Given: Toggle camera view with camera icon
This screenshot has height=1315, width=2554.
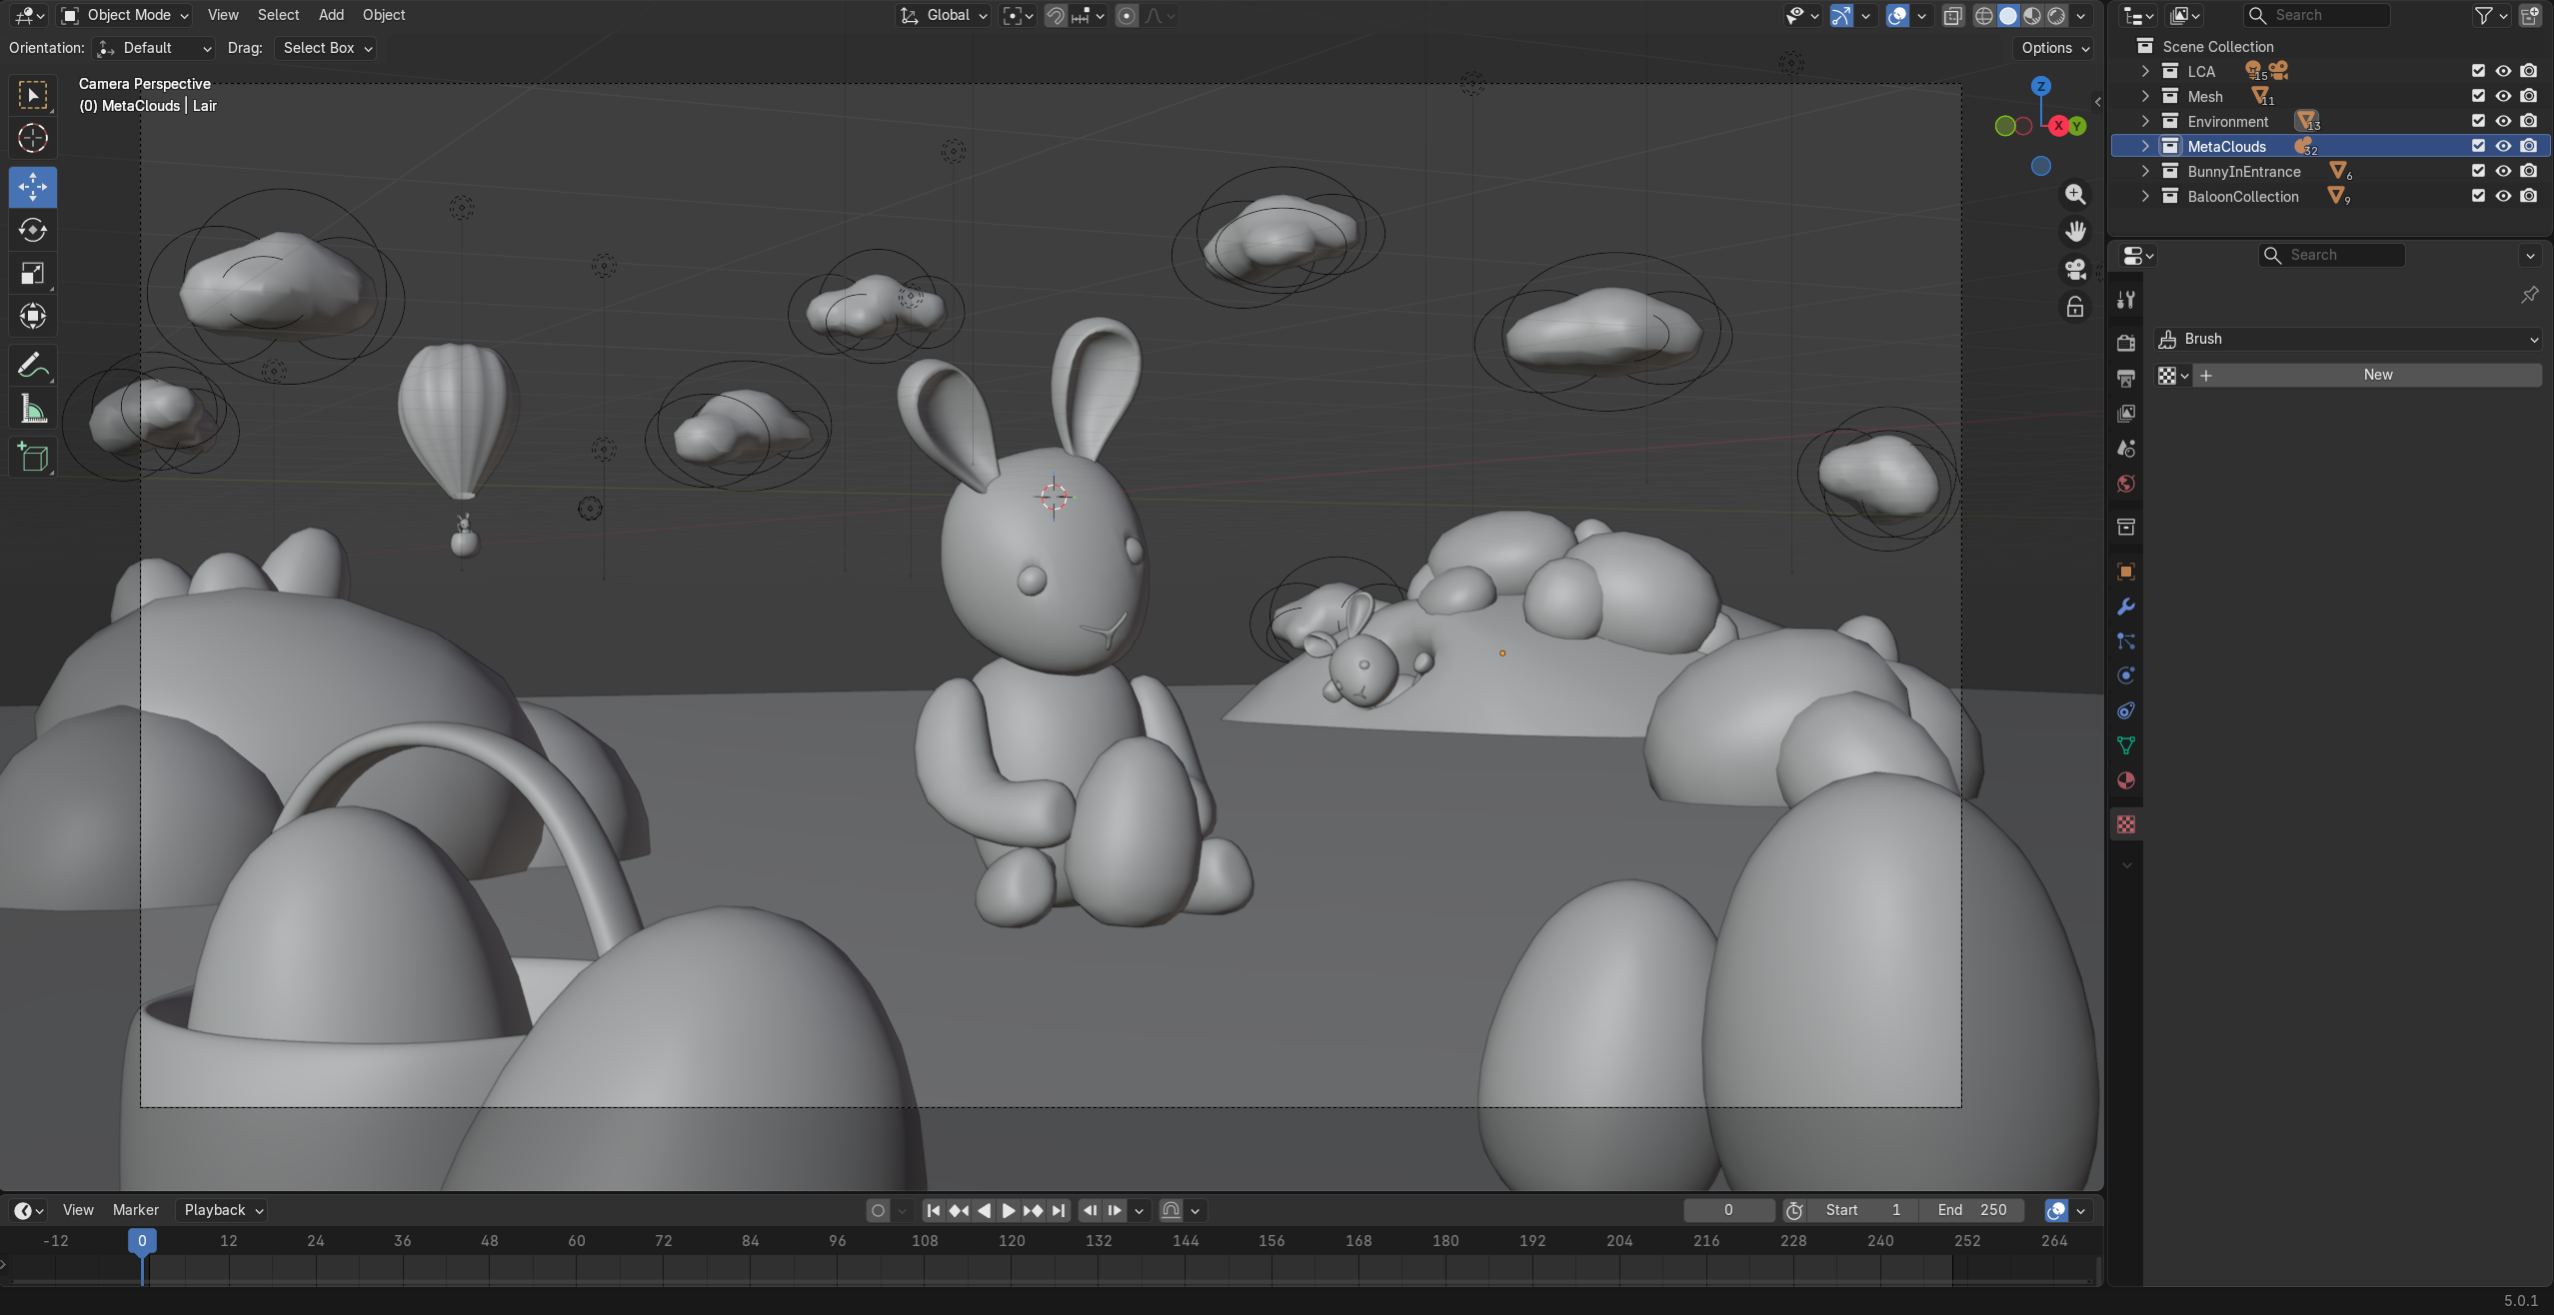Looking at the screenshot, I should click(x=2075, y=269).
